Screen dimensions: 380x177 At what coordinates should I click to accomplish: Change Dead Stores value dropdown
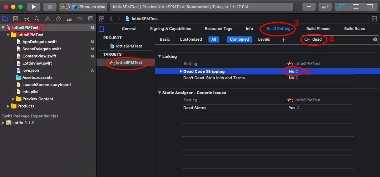click(x=294, y=108)
